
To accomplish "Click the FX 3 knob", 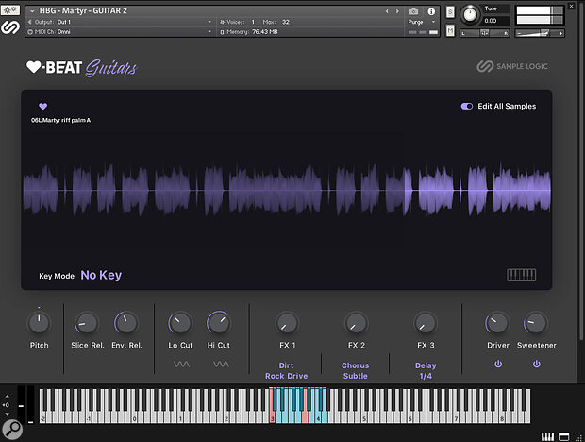I will (426, 323).
